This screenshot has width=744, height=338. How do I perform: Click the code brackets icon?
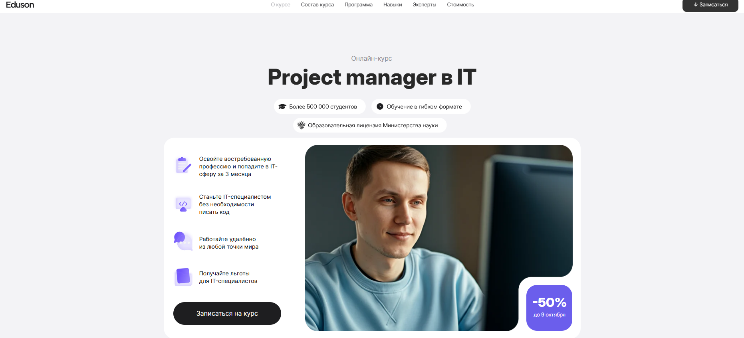(x=183, y=204)
